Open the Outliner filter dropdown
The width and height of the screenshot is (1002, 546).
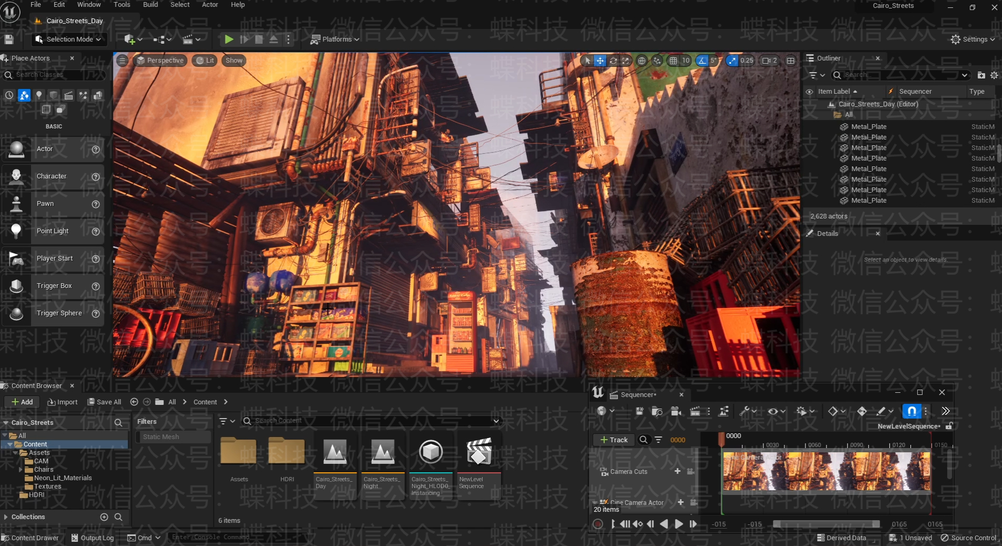coord(817,75)
